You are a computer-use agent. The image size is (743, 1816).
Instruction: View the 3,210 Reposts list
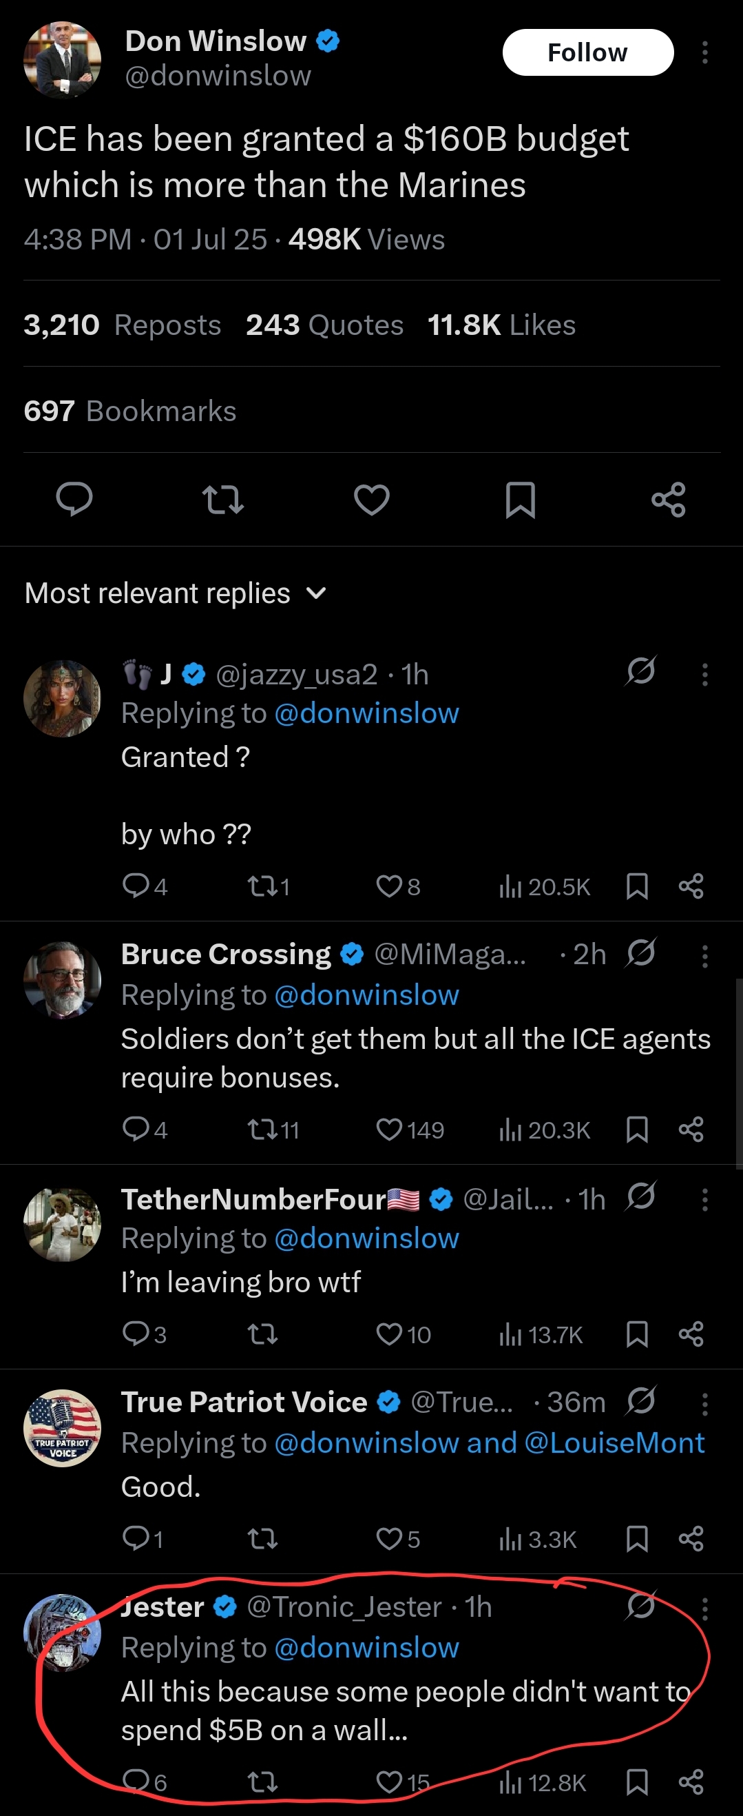(x=123, y=325)
